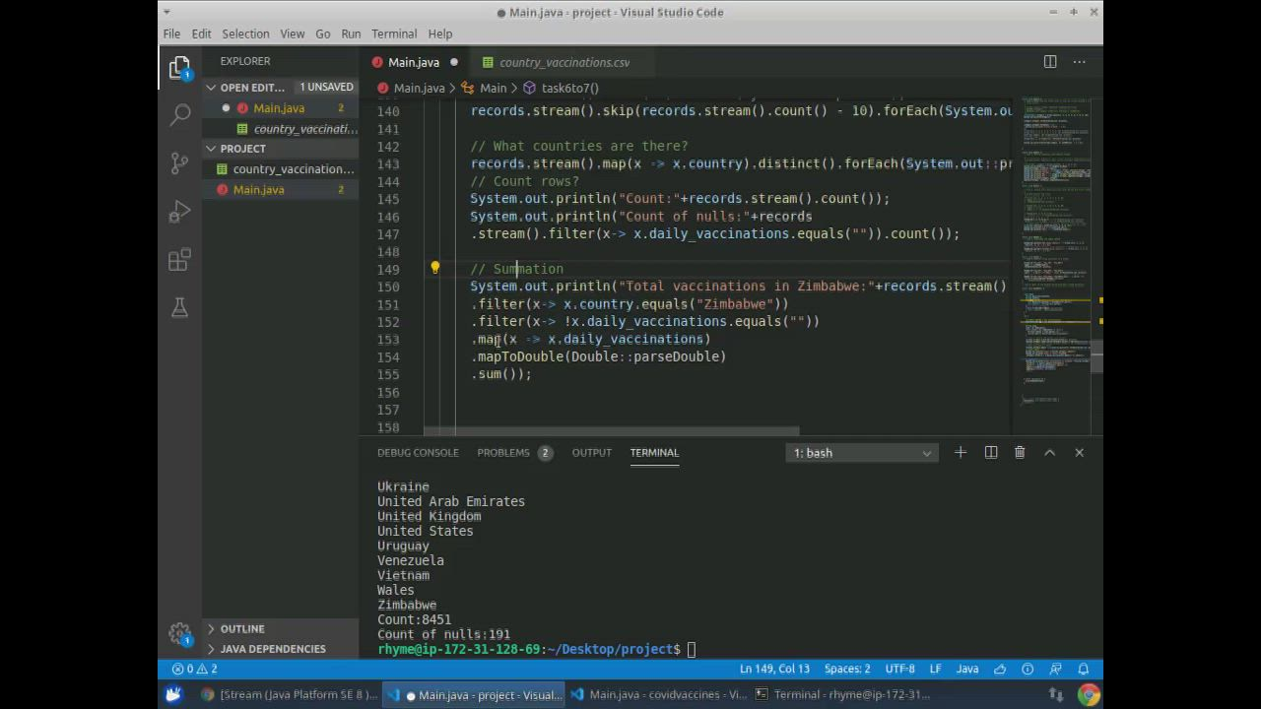Add a new terminal with plus icon

click(x=961, y=453)
